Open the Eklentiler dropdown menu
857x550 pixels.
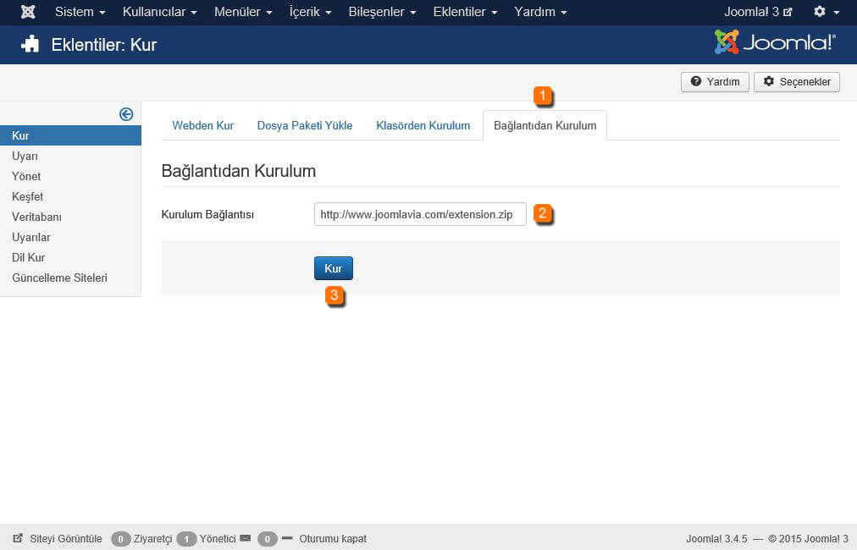click(x=465, y=12)
